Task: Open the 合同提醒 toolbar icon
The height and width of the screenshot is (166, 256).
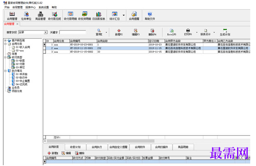Action: coord(134,16)
